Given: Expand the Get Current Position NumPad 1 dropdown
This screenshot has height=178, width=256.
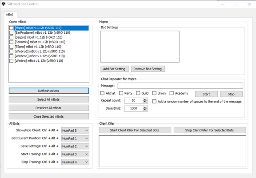Looking at the screenshot, I should point(75,138).
